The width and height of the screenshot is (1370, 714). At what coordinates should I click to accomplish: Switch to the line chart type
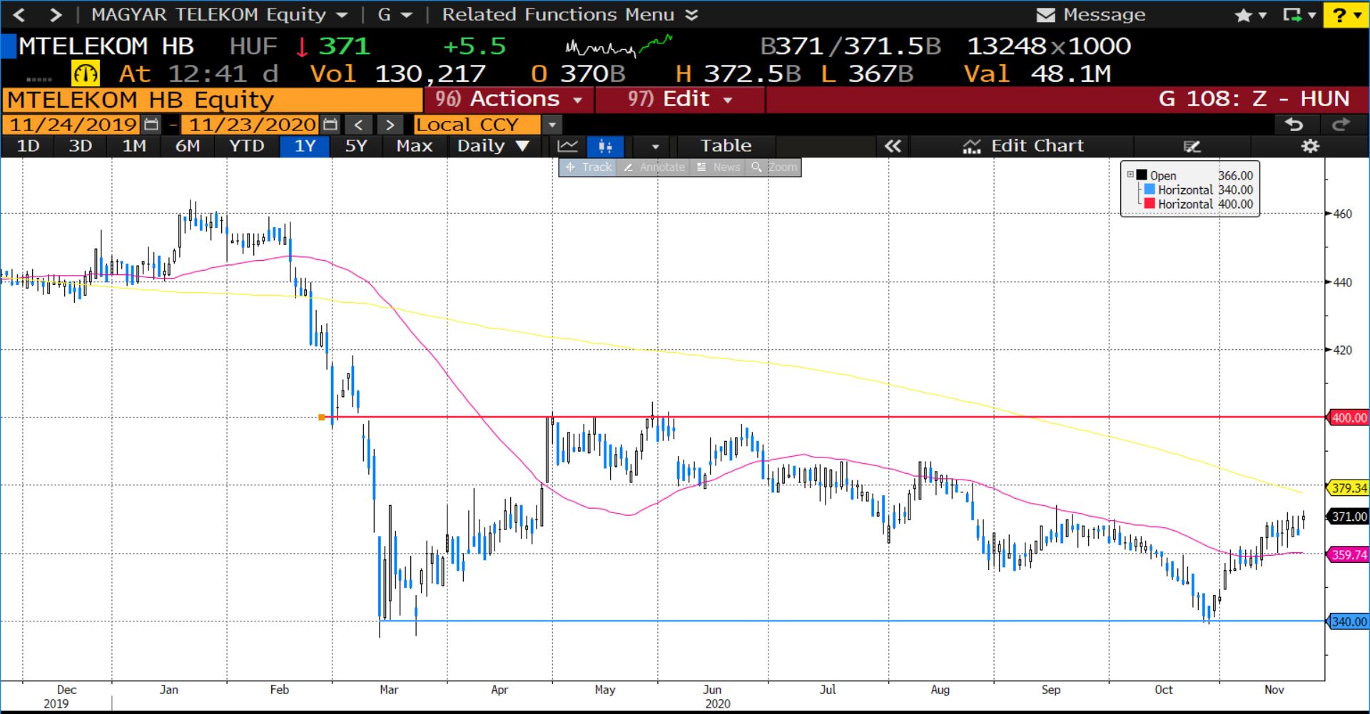tap(568, 146)
